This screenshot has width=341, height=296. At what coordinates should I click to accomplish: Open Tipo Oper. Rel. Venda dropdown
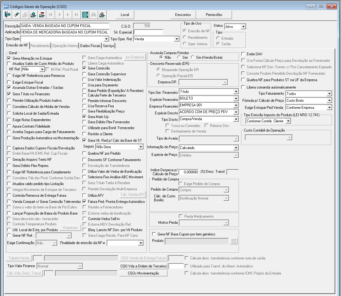[x=177, y=39]
